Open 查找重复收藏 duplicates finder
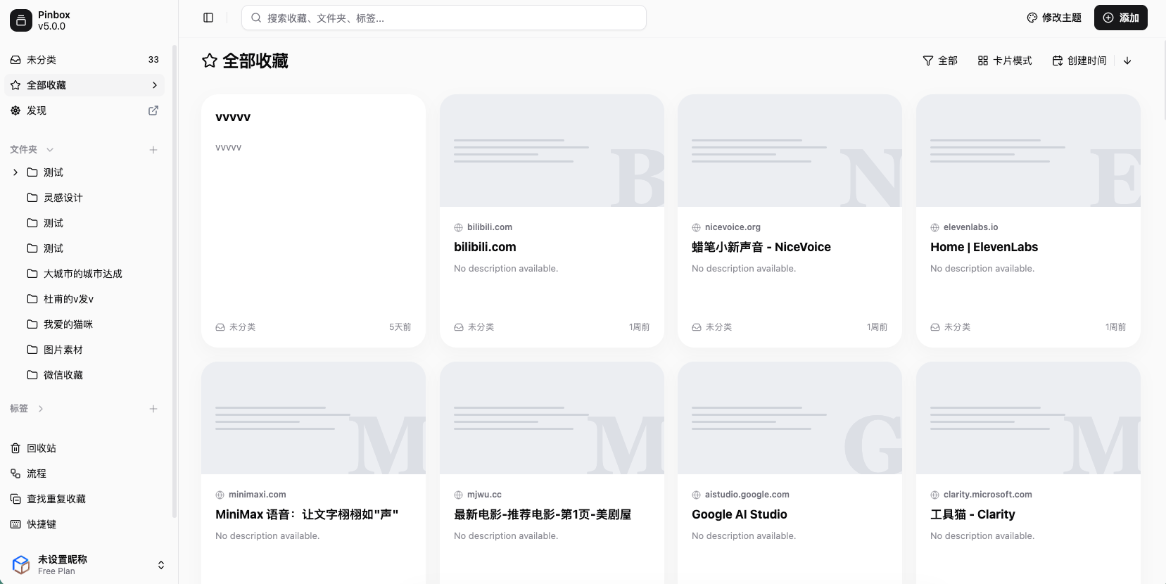The image size is (1166, 584). point(84,499)
